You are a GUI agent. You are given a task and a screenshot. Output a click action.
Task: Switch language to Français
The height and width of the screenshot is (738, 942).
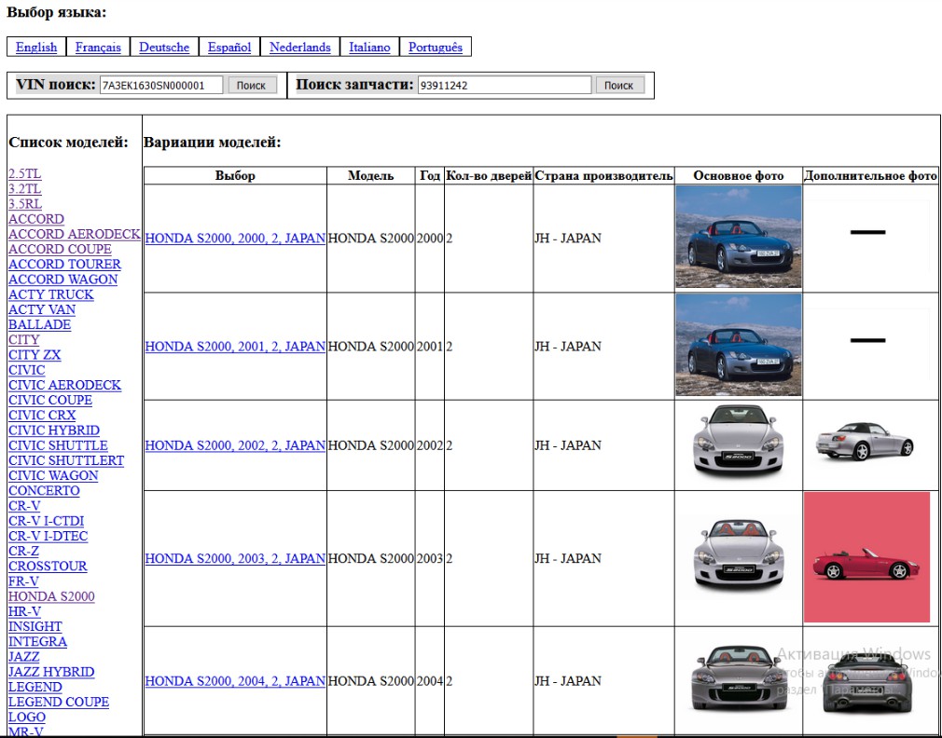pyautogui.click(x=98, y=48)
